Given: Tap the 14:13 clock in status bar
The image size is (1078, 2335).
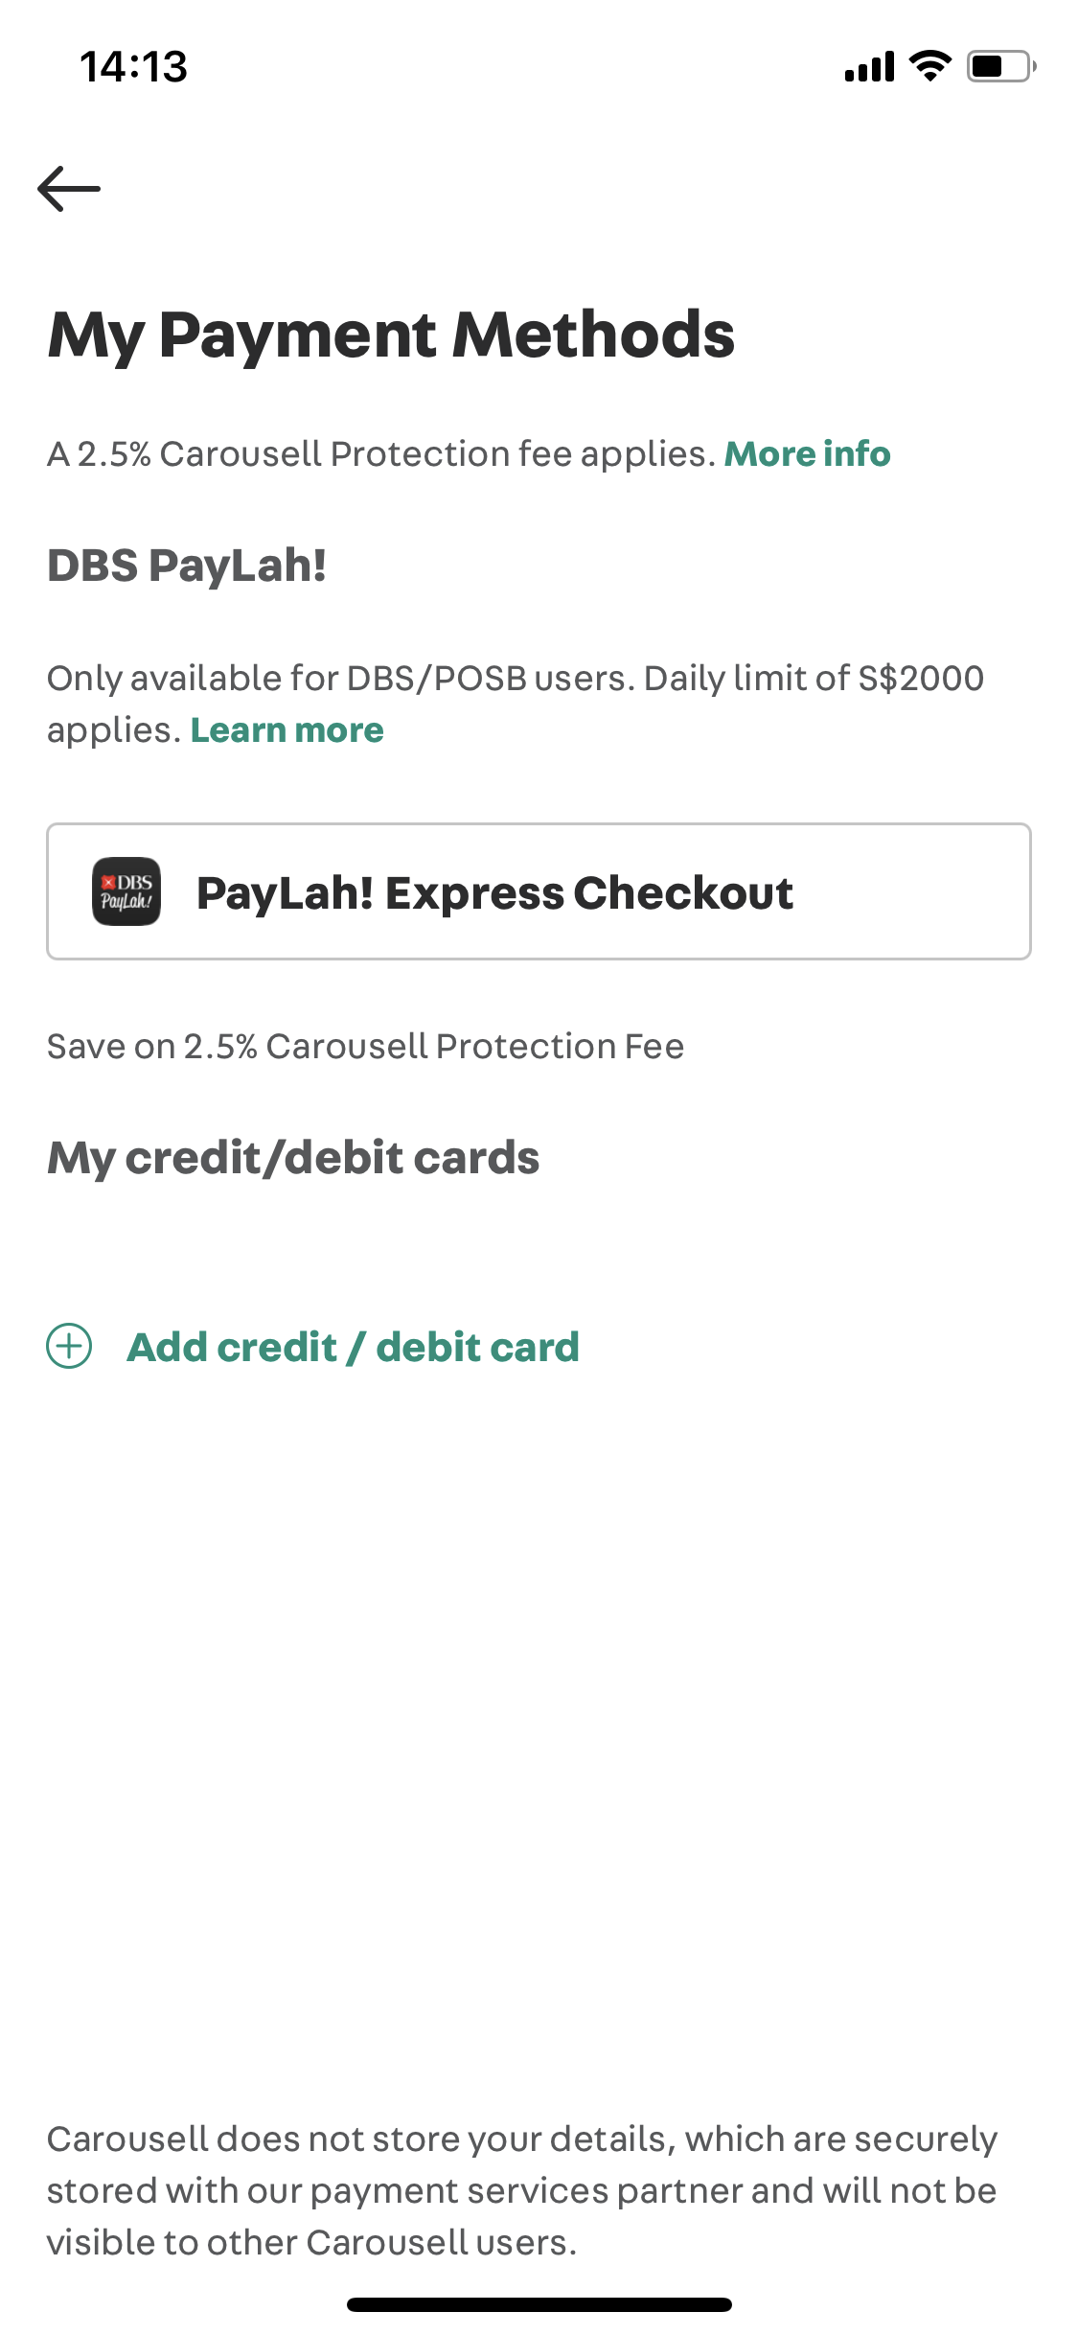Looking at the screenshot, I should click(133, 66).
